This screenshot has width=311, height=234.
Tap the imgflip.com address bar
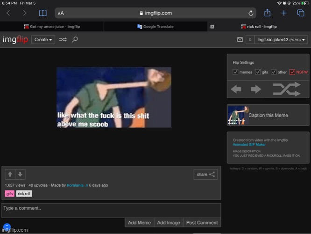(155, 13)
